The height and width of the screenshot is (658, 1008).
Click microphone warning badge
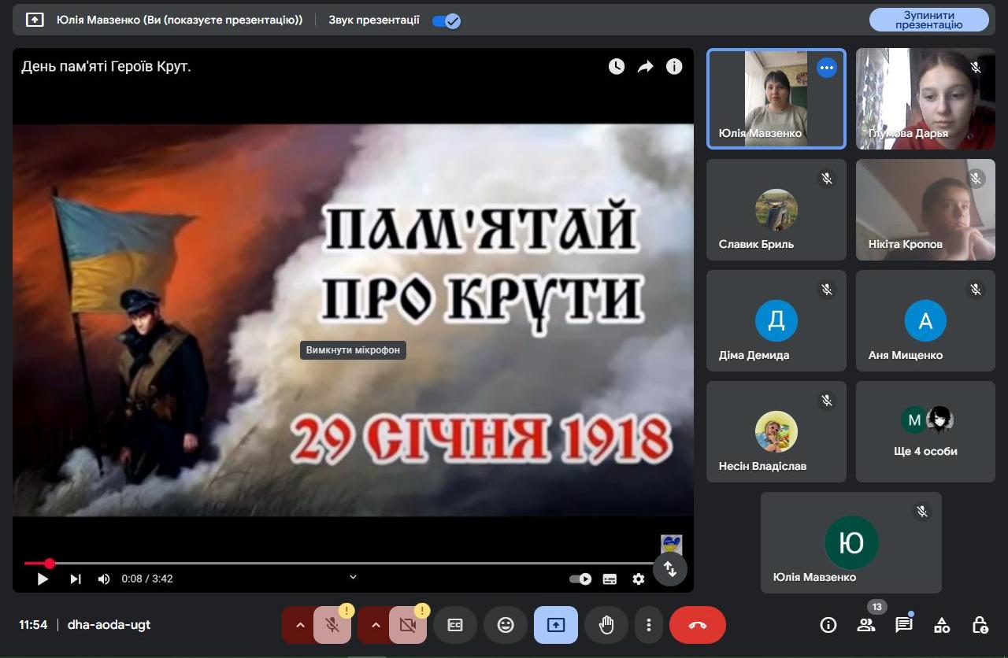346,610
